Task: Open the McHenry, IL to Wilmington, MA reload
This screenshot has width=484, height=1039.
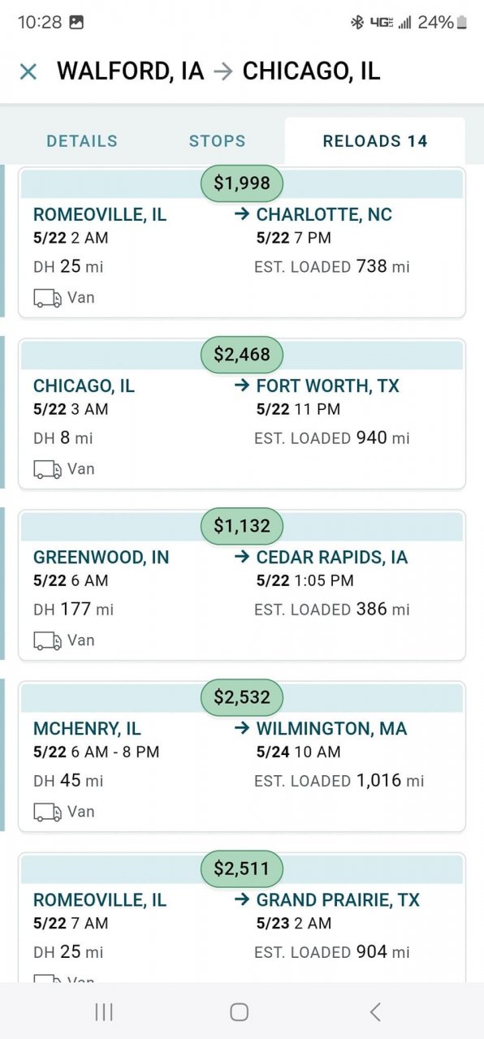Action: point(242,756)
